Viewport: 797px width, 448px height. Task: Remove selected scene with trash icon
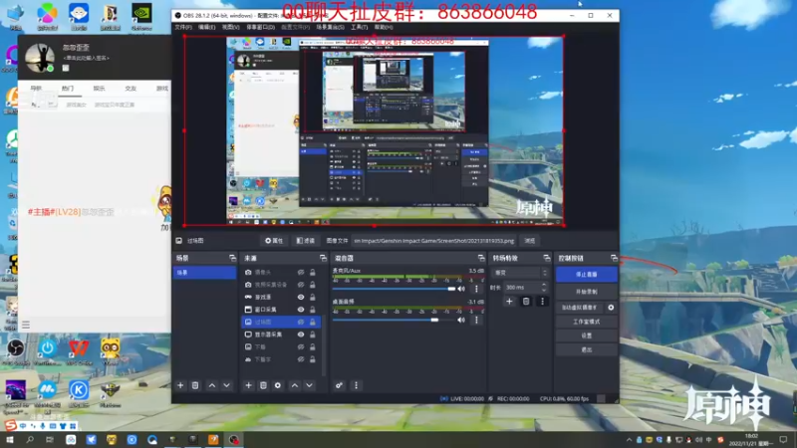[195, 385]
